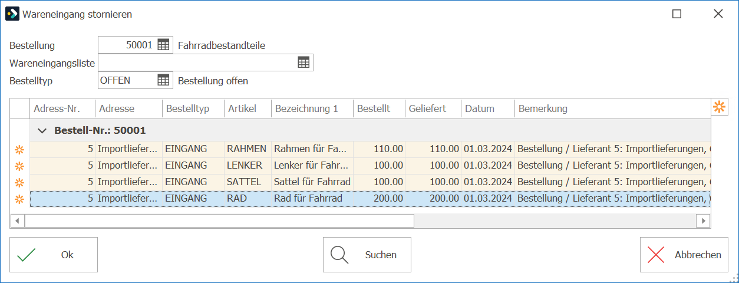Click the orange star marker on the RAHMEN row

[19, 149]
